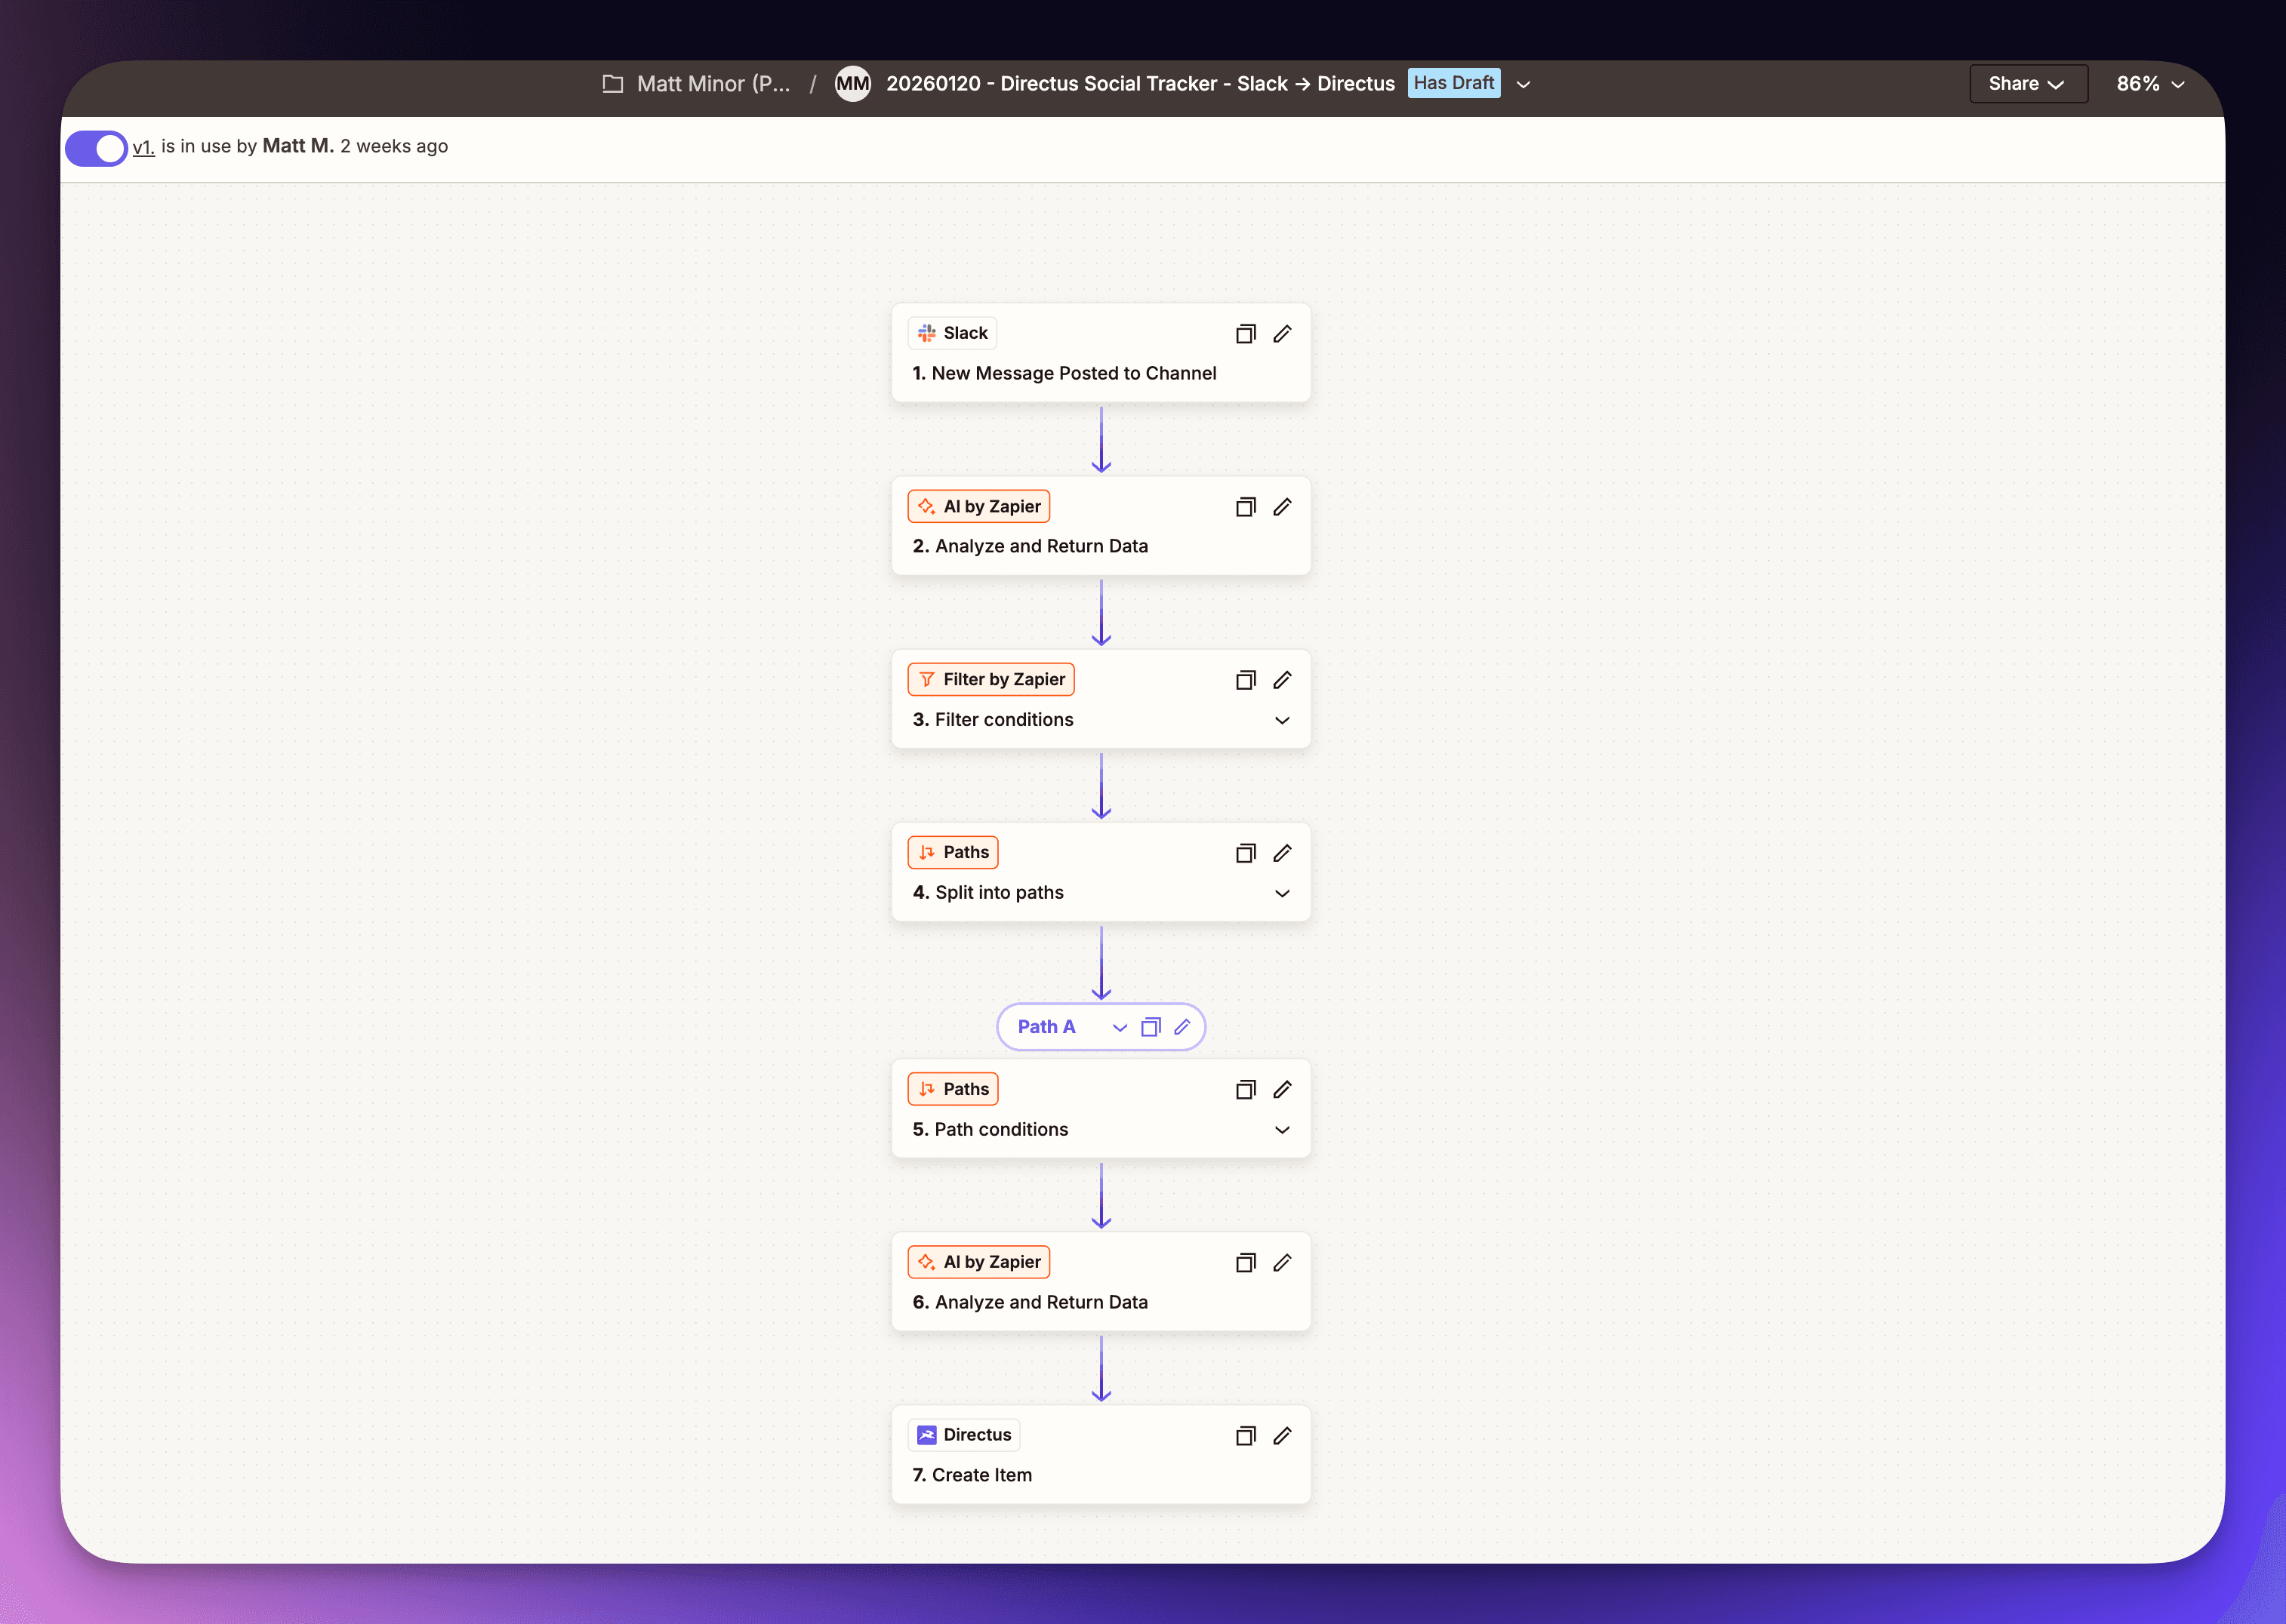Click the Slack app badge on step 1

(953, 333)
